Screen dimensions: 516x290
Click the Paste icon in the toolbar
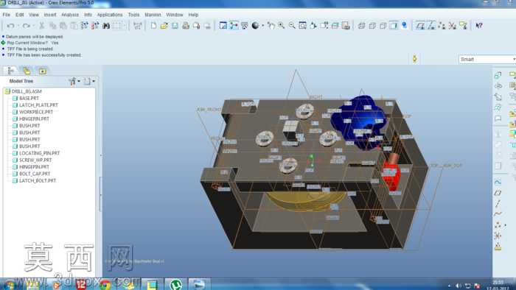63,26
